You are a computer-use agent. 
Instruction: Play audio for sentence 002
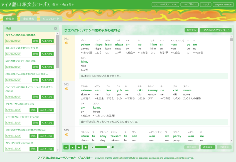[x=66, y=89]
